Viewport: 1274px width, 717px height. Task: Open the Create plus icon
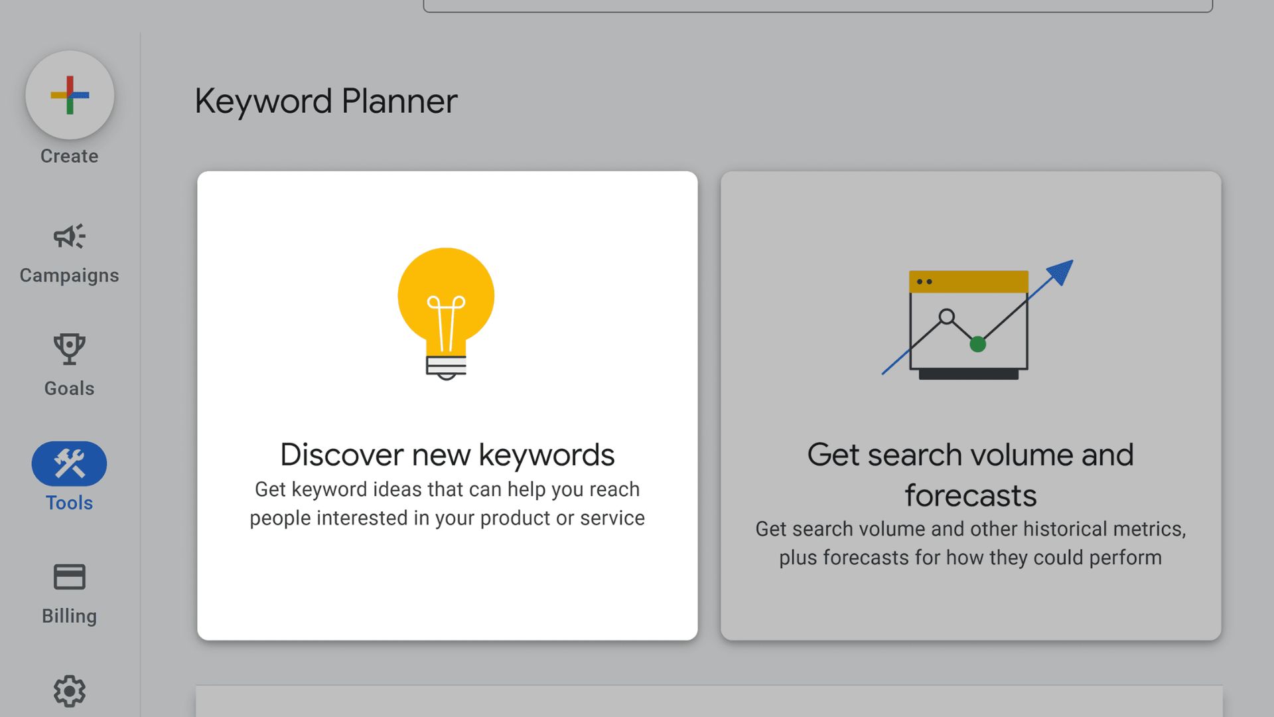(x=68, y=96)
